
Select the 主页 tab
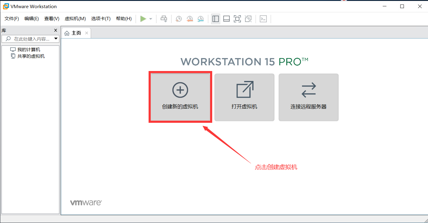point(76,33)
